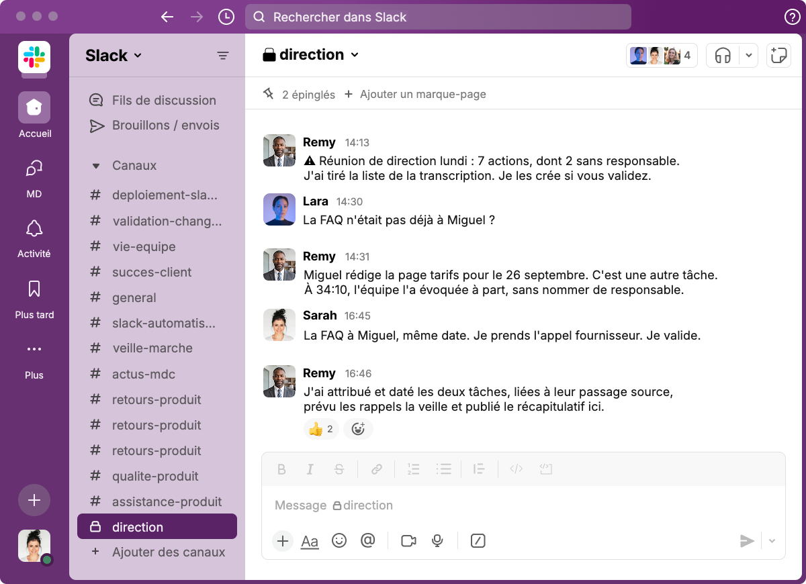Record an audio clip with microphone icon
The width and height of the screenshot is (806, 584).
point(437,541)
